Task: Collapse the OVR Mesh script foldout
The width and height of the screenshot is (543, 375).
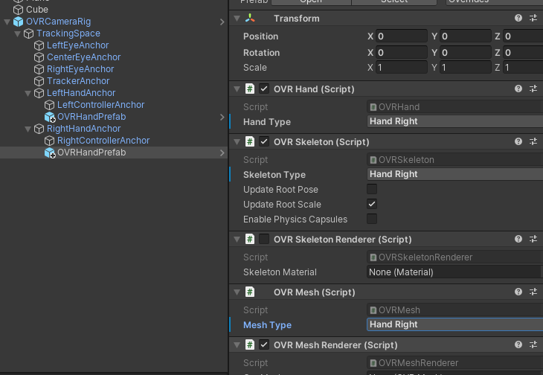Action: coord(237,292)
